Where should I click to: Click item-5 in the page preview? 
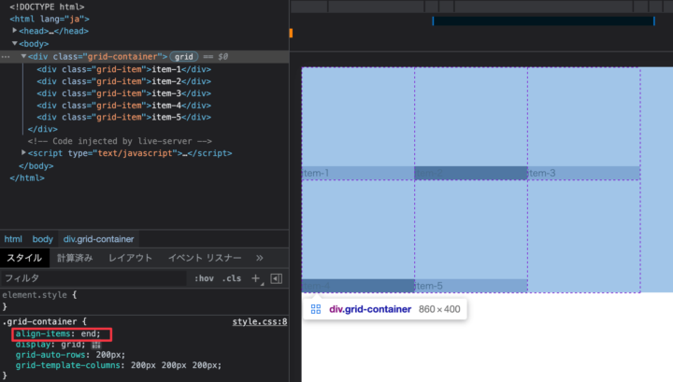tap(471, 286)
